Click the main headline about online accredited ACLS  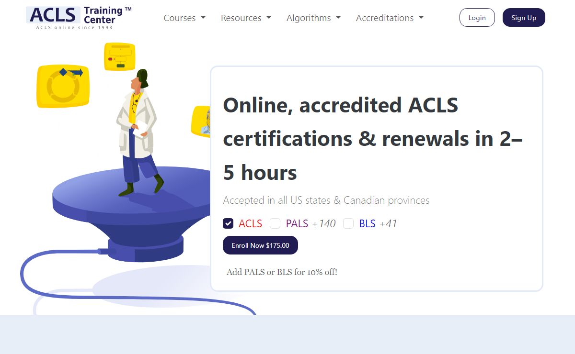(x=373, y=139)
